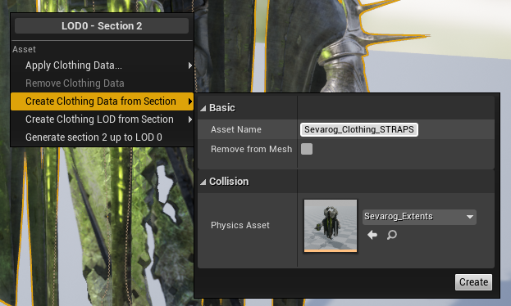Click the Physics Asset property label
Viewport: 511px width, 306px height.
pyautogui.click(x=240, y=225)
